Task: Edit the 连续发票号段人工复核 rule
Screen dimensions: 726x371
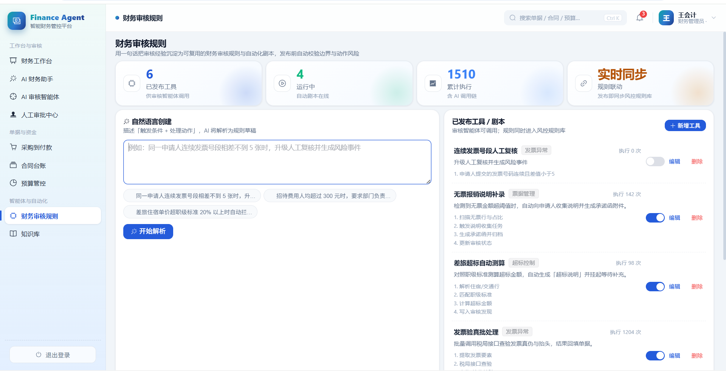Action: tap(674, 162)
